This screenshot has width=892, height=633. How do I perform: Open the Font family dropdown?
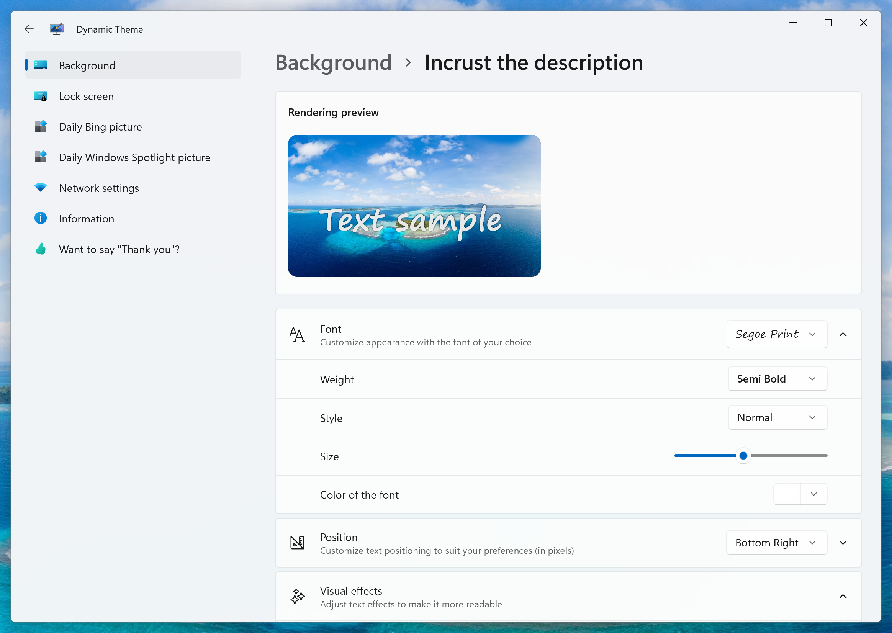pos(775,334)
